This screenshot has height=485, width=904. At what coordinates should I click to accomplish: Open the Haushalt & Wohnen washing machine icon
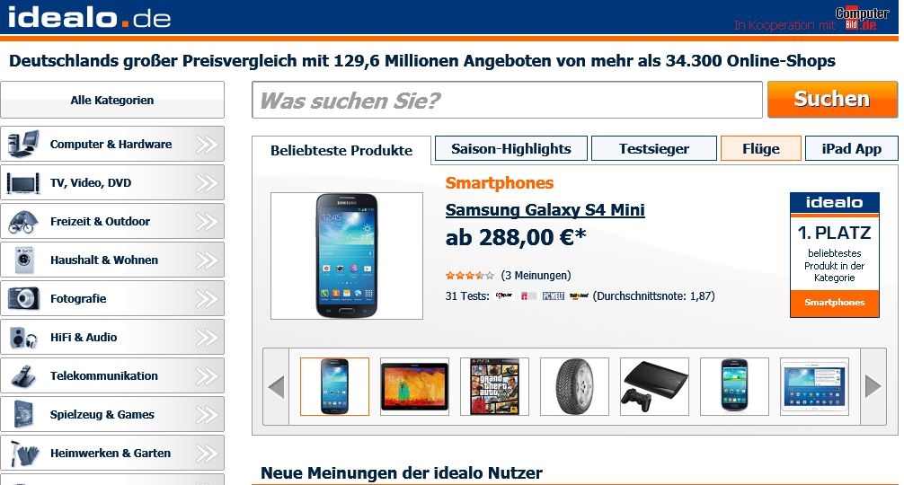[x=23, y=260]
